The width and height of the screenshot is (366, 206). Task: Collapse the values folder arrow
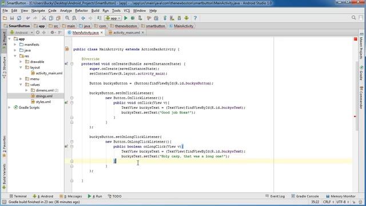[21, 85]
